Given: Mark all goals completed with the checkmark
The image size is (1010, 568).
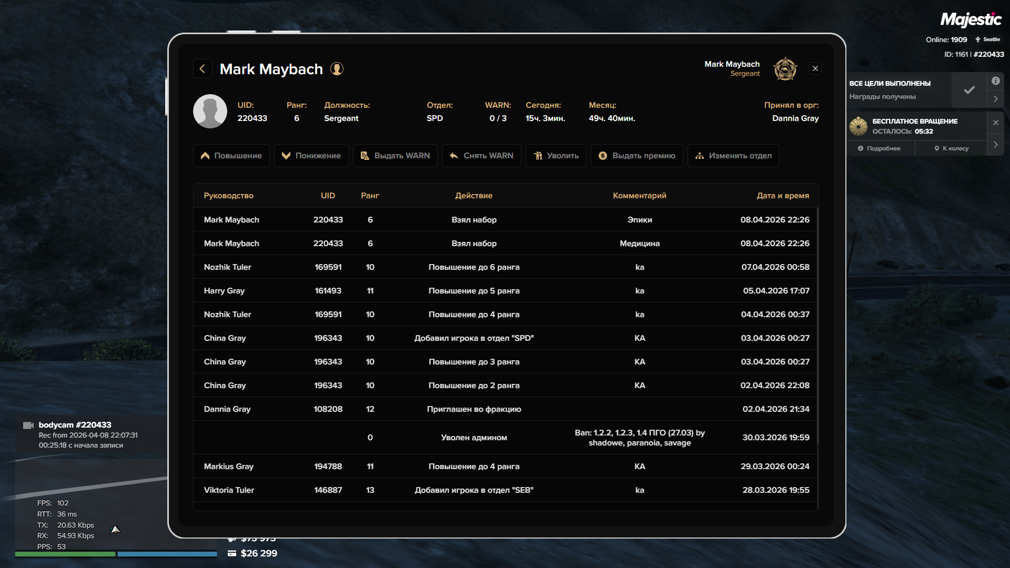Looking at the screenshot, I should point(969,90).
